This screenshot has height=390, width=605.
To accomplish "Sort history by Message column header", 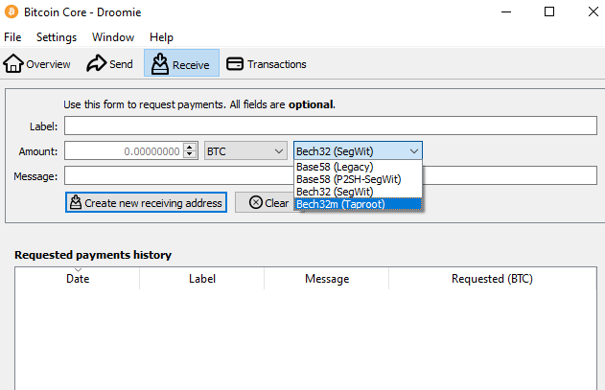I will (x=327, y=279).
